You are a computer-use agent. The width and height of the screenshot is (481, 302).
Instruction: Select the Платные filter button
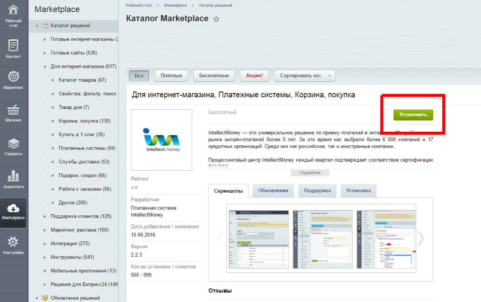171,76
